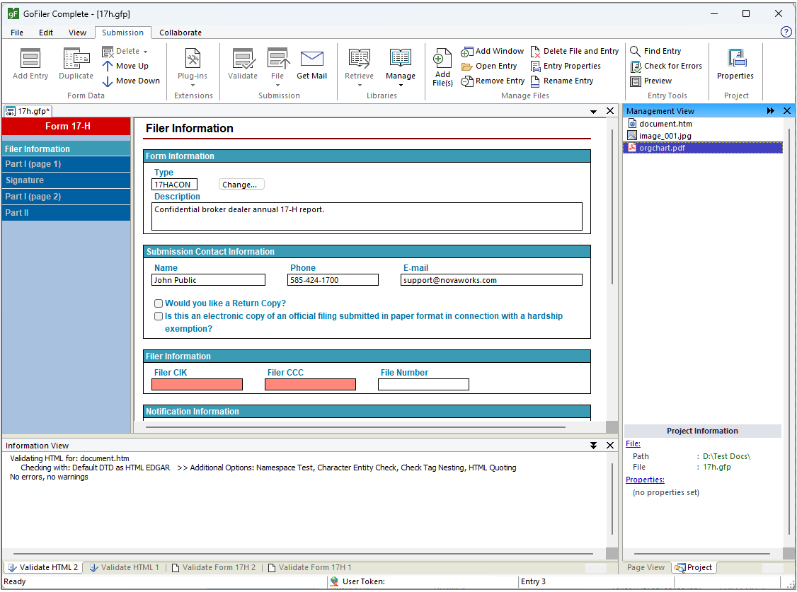
Task: Click the Add File(s) icon
Action: pos(442,59)
